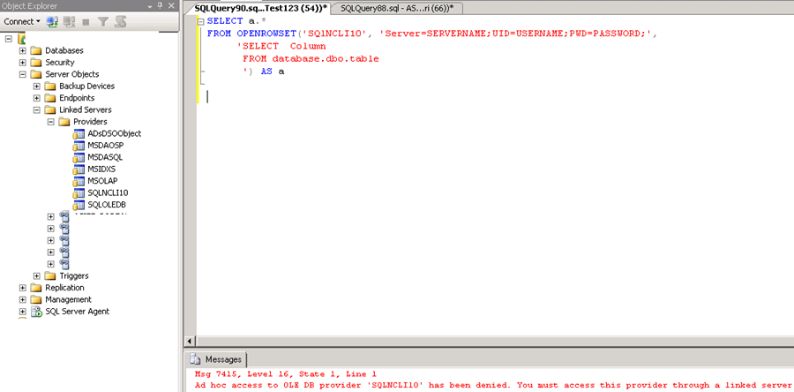Click the 'Msg 7415, Level 16' error line
Screen dimensions: 794x392
pyautogui.click(x=285, y=374)
